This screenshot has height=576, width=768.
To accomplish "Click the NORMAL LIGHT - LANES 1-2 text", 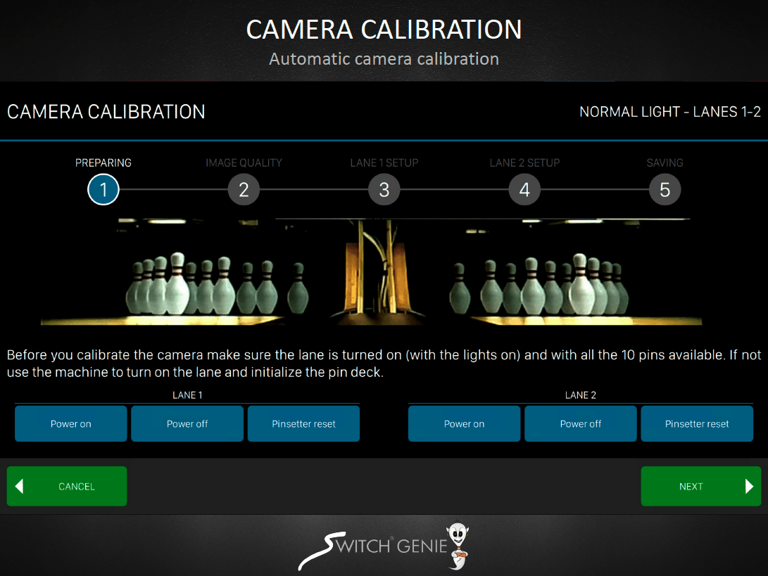I will pos(670,112).
